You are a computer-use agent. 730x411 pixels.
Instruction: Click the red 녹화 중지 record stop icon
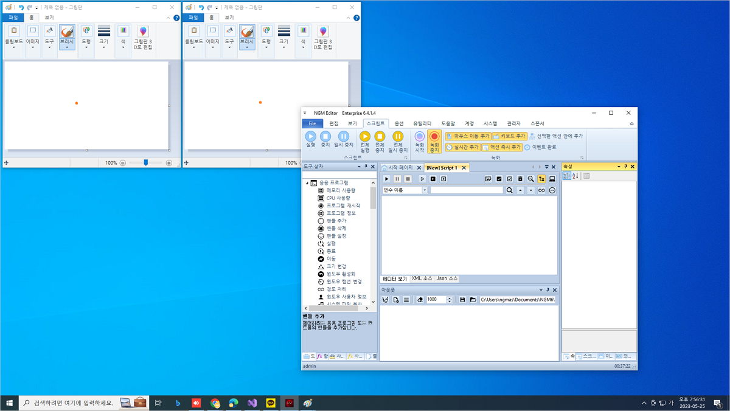[434, 137]
